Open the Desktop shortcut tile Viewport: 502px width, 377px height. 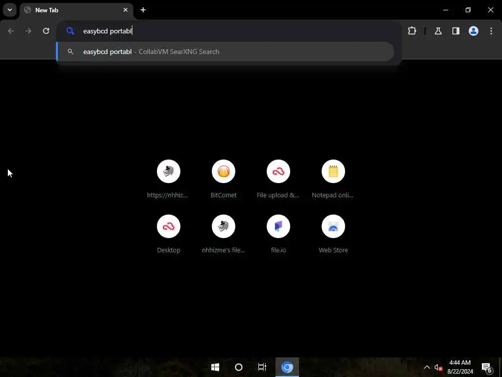[169, 234]
